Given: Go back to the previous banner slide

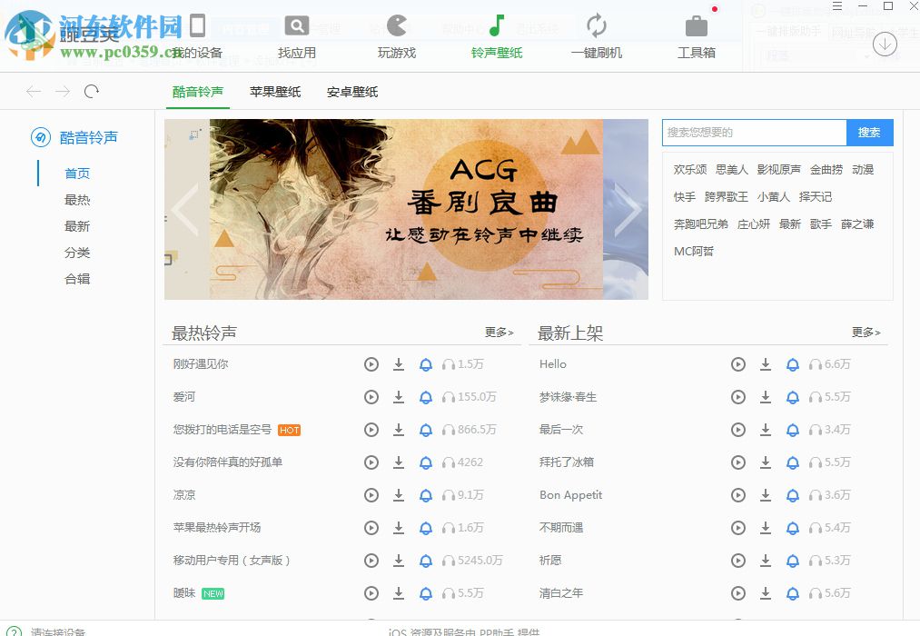Looking at the screenshot, I should click(x=184, y=209).
